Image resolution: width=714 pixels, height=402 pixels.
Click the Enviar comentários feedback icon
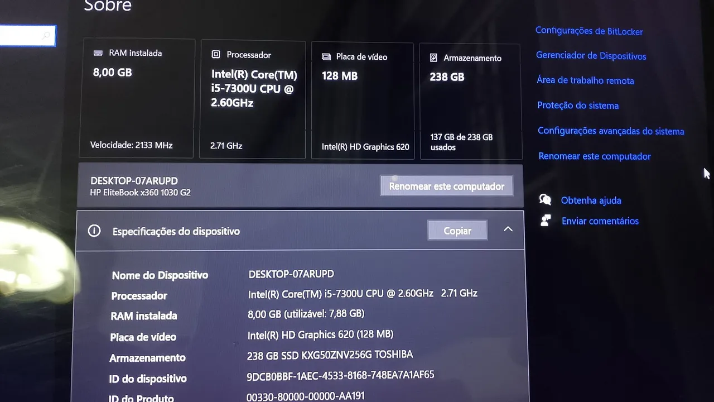[x=546, y=220]
